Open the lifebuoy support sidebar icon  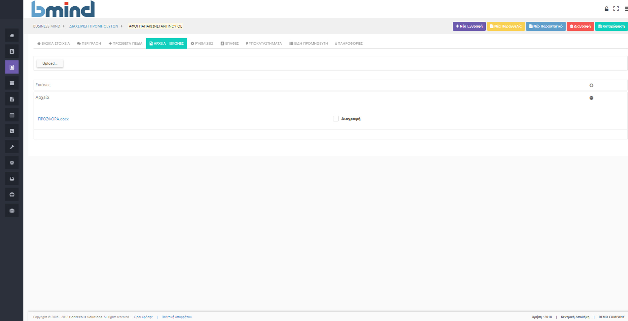12,194
